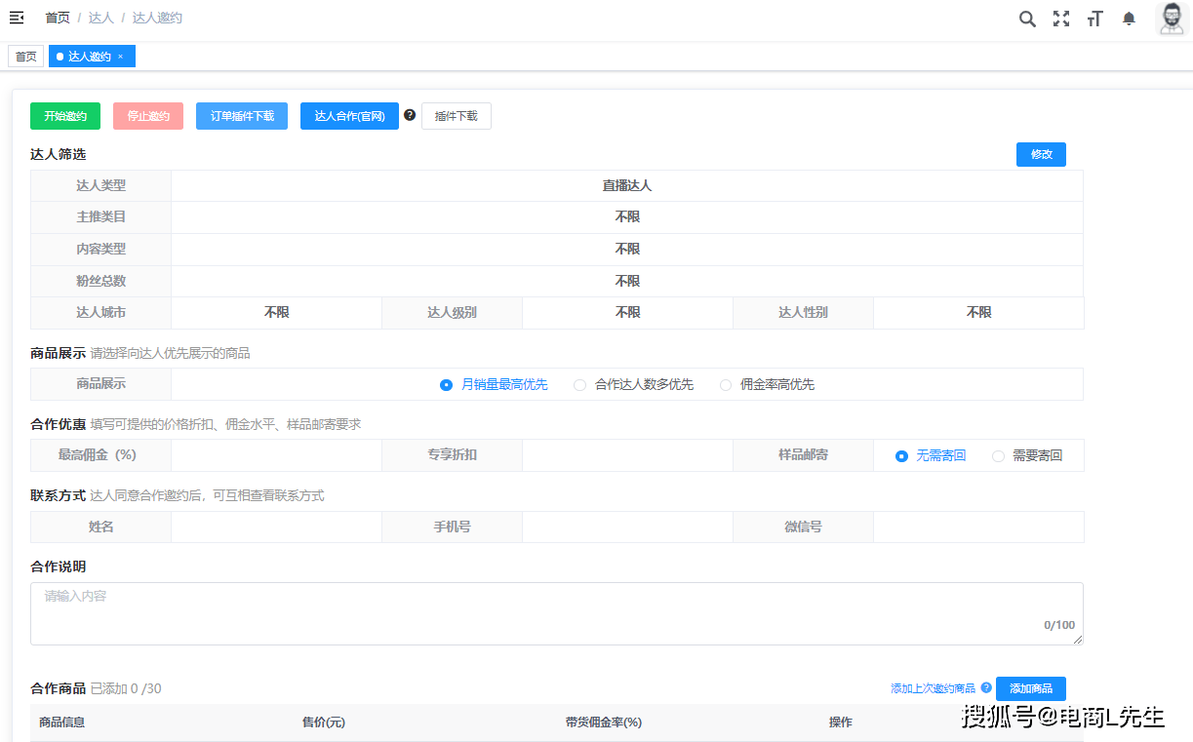Click 达人 in the breadcrumb

100,18
